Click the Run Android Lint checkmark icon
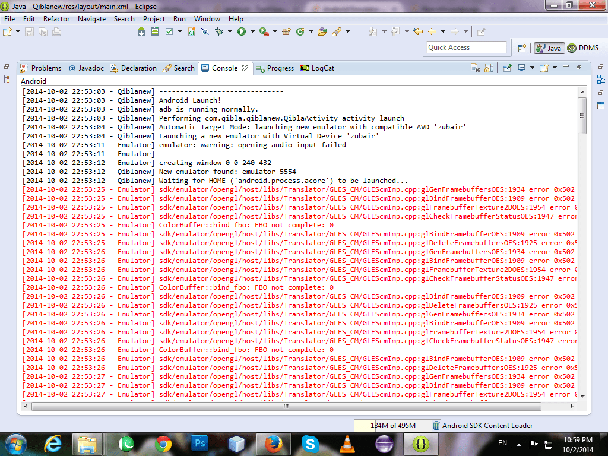Viewport: 608px width, 456px height. click(169, 32)
